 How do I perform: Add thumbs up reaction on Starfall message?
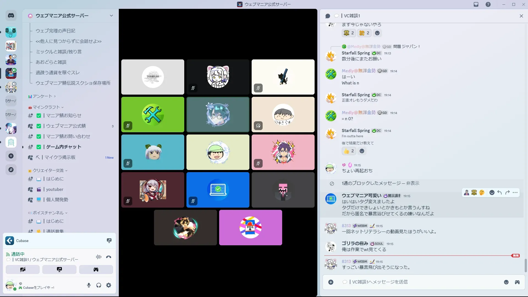pos(349,151)
